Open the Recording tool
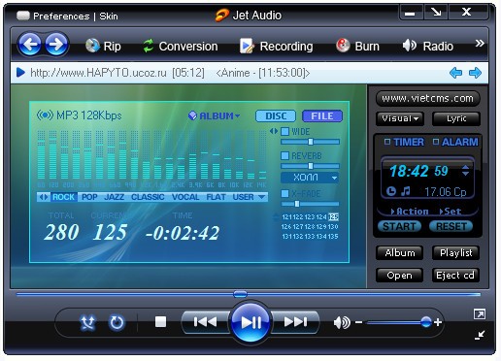This screenshot has width=501, height=361. point(277,47)
